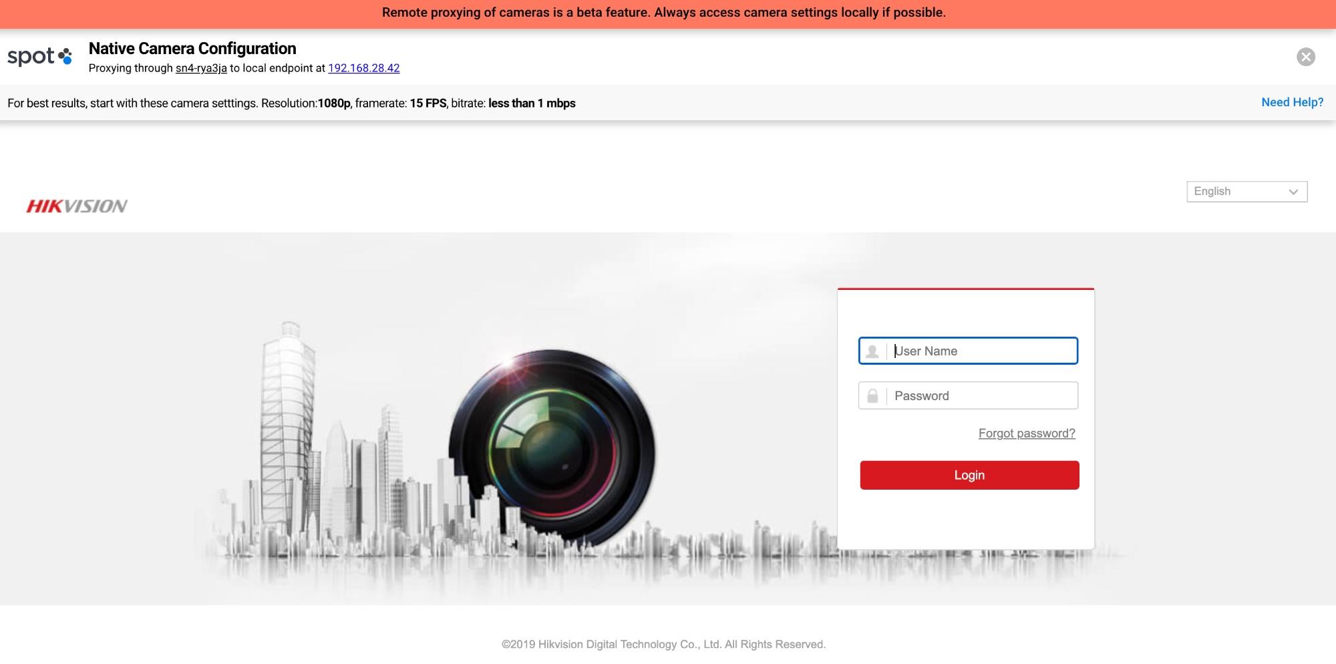Click the padlock icon in Password field
The width and height of the screenshot is (1336, 664).
872,396
